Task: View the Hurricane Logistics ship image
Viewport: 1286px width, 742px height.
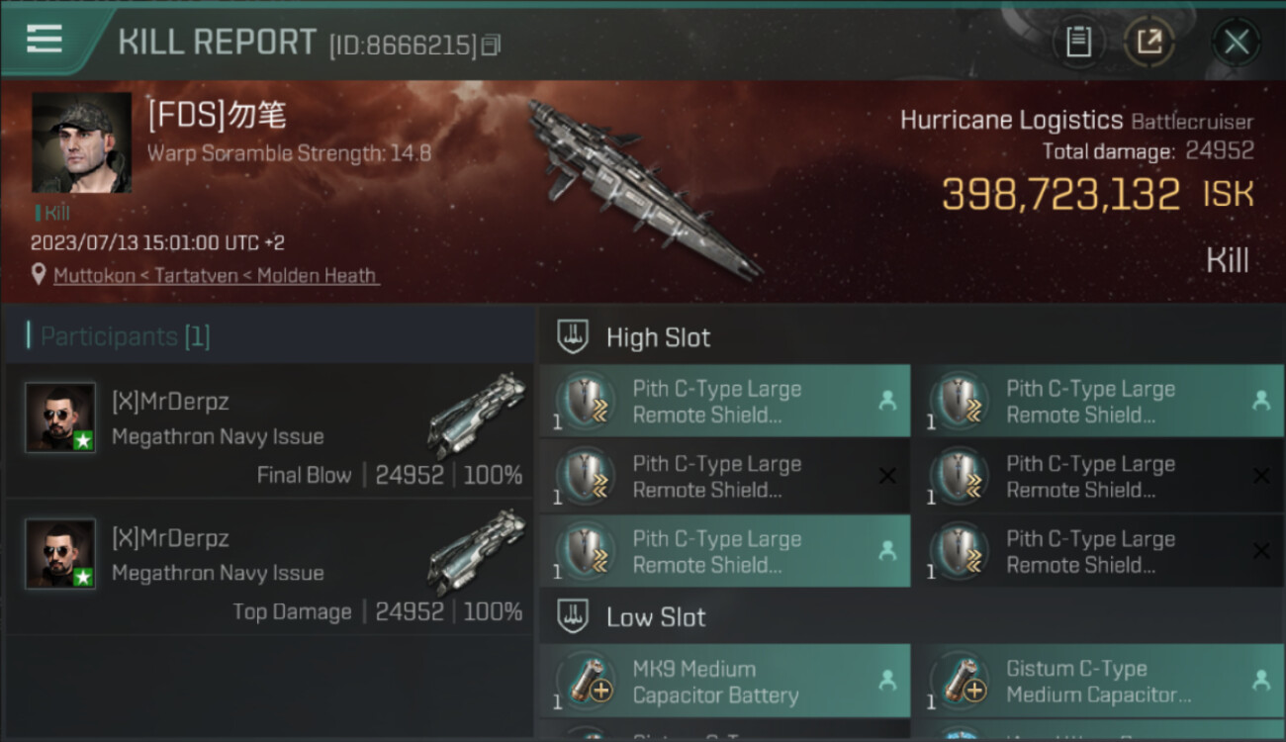Action: pyautogui.click(x=643, y=190)
